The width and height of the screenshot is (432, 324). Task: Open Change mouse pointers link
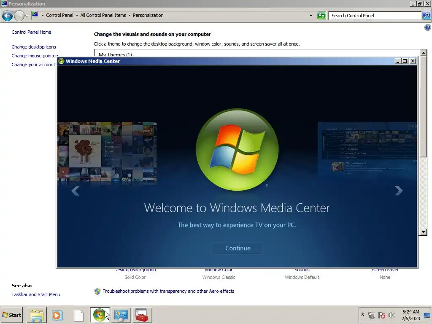(35, 56)
